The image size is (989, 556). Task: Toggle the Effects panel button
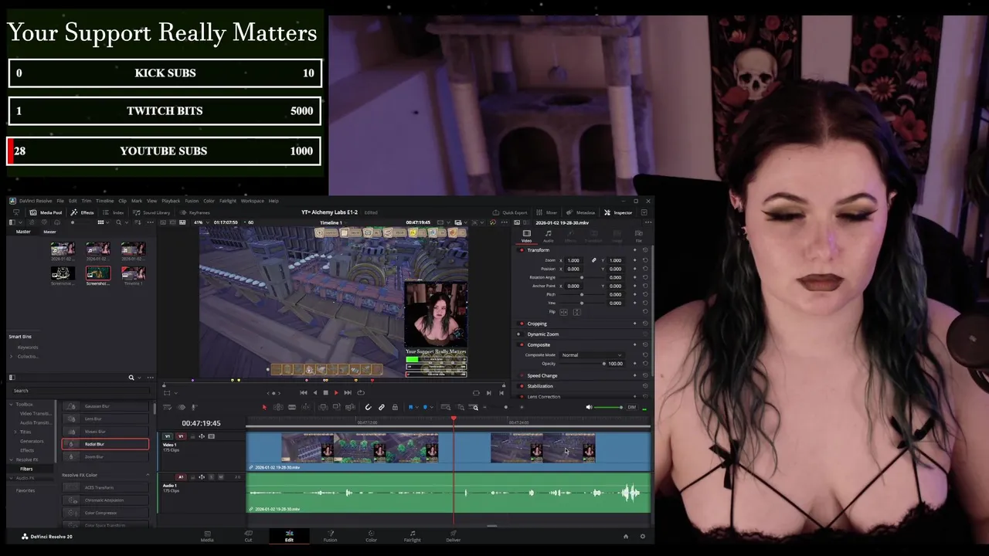(82, 212)
